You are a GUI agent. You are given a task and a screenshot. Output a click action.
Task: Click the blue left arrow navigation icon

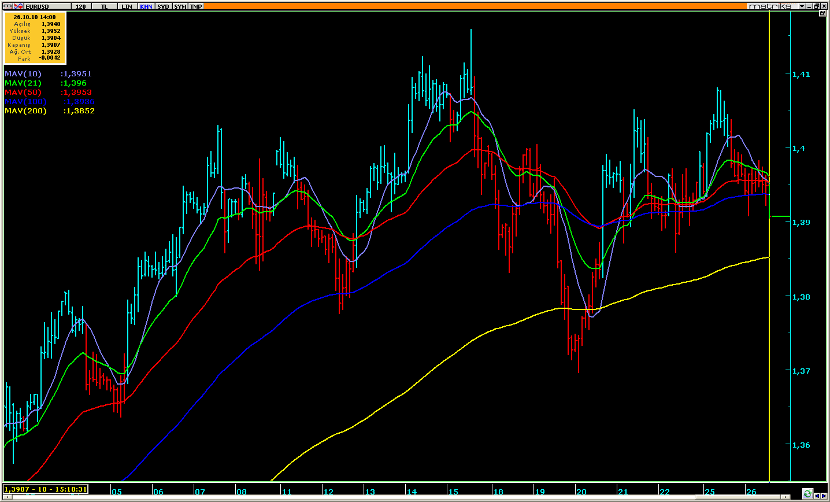click(817, 496)
